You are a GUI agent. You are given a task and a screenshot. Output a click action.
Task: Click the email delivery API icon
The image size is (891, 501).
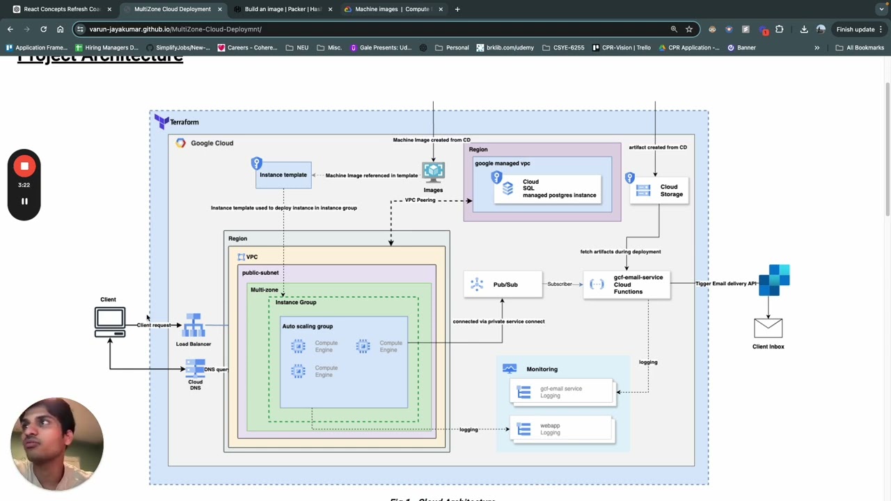click(775, 280)
